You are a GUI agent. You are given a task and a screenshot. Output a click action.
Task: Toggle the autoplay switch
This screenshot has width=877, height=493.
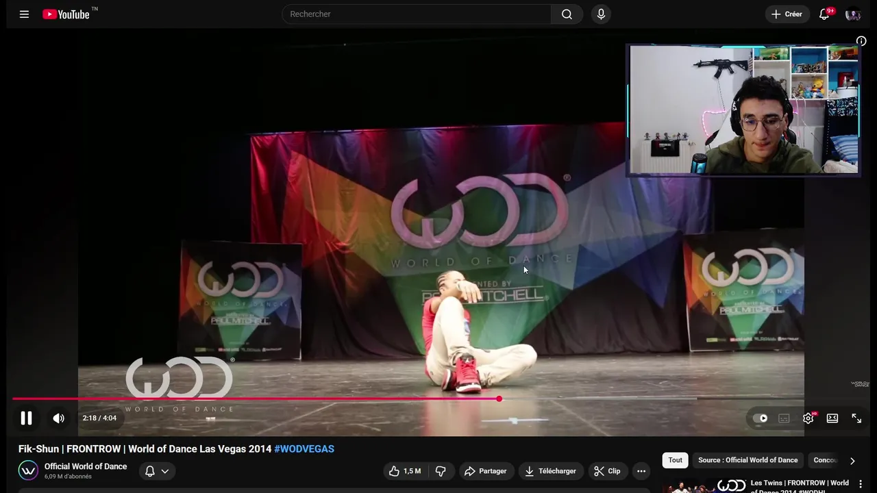(761, 418)
